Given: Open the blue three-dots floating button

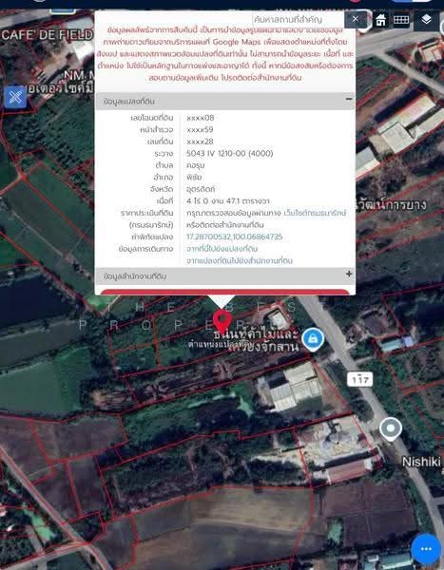Looking at the screenshot, I should tap(425, 548).
